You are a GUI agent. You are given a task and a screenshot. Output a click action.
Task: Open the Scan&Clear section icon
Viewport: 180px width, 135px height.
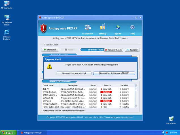click(88, 28)
